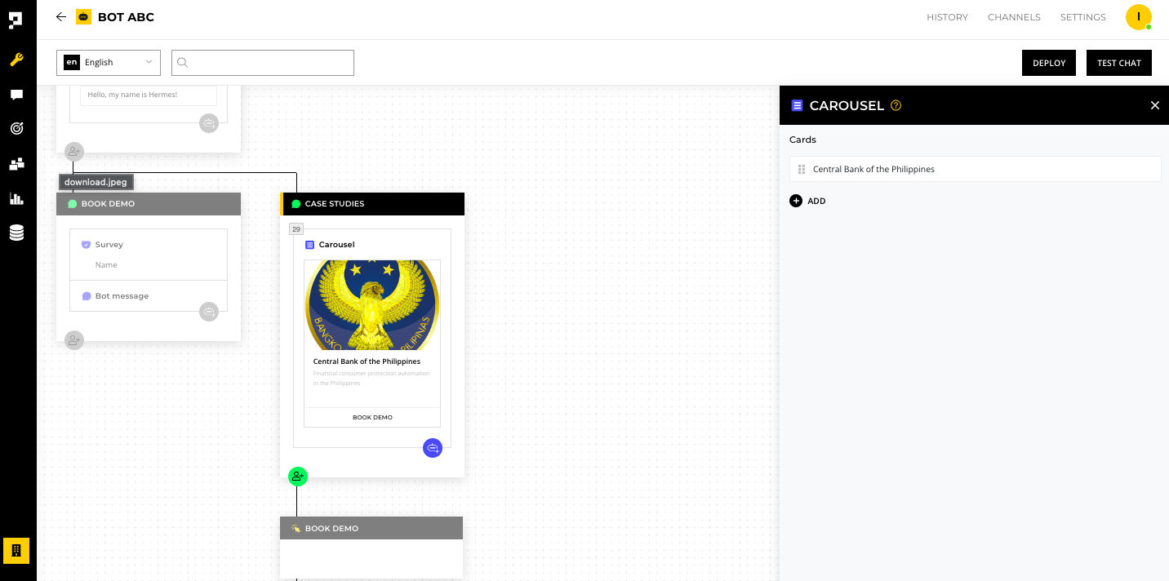Select Central Bank of the Philippines card row
Image resolution: width=1169 pixels, height=581 pixels.
[975, 169]
